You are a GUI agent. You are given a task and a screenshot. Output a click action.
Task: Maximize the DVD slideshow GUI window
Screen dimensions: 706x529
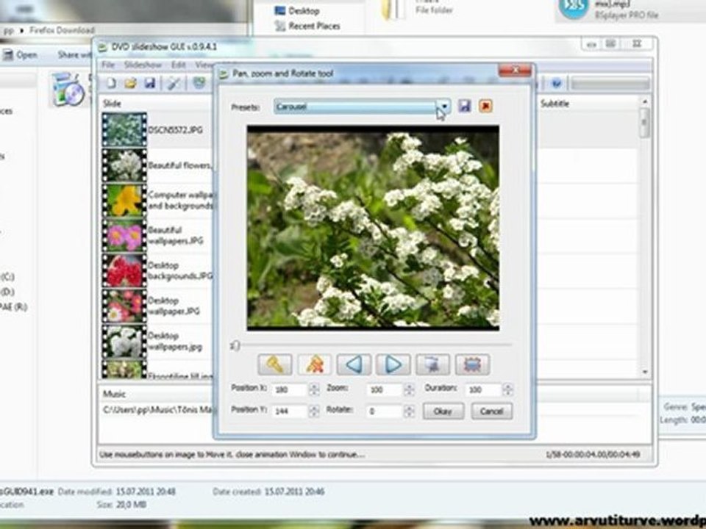610,43
